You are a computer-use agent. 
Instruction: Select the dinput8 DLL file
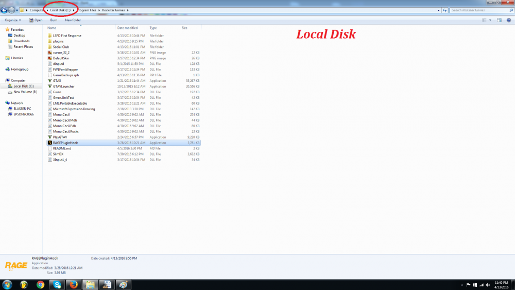click(x=59, y=64)
